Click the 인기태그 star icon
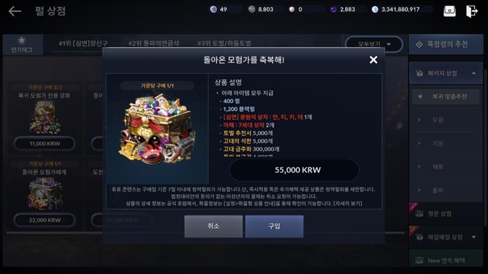This screenshot has height=274, width=488. [x=21, y=40]
